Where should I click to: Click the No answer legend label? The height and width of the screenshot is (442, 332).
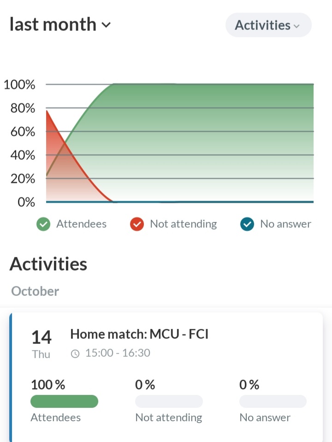[x=285, y=224]
